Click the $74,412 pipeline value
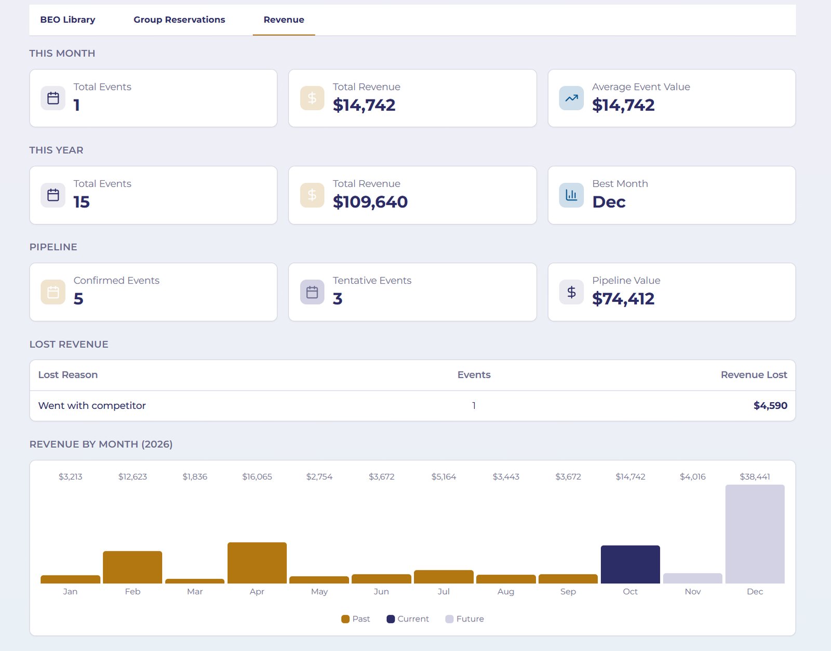The width and height of the screenshot is (831, 651). [623, 299]
